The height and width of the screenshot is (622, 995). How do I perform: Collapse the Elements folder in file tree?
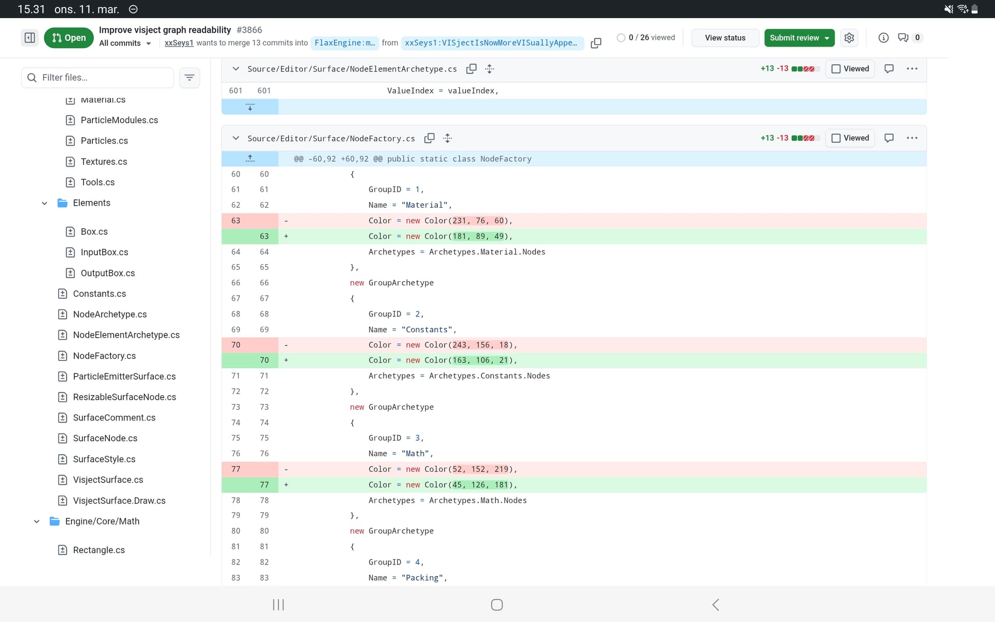point(45,204)
